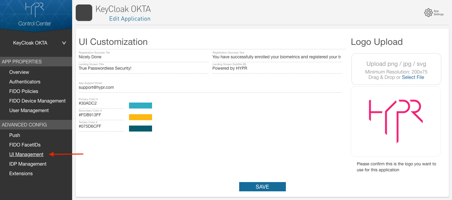Go to Authenticators page
The width and height of the screenshot is (452, 200).
click(25, 82)
